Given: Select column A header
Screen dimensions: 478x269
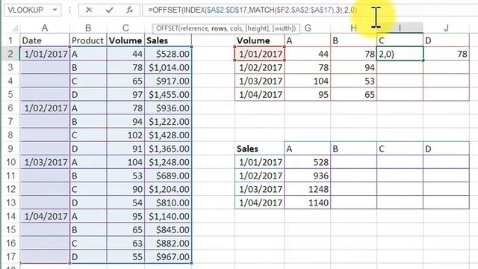Looking at the screenshot, I should pyautogui.click(x=45, y=28).
